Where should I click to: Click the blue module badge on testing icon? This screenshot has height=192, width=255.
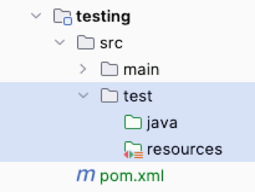click(x=68, y=21)
